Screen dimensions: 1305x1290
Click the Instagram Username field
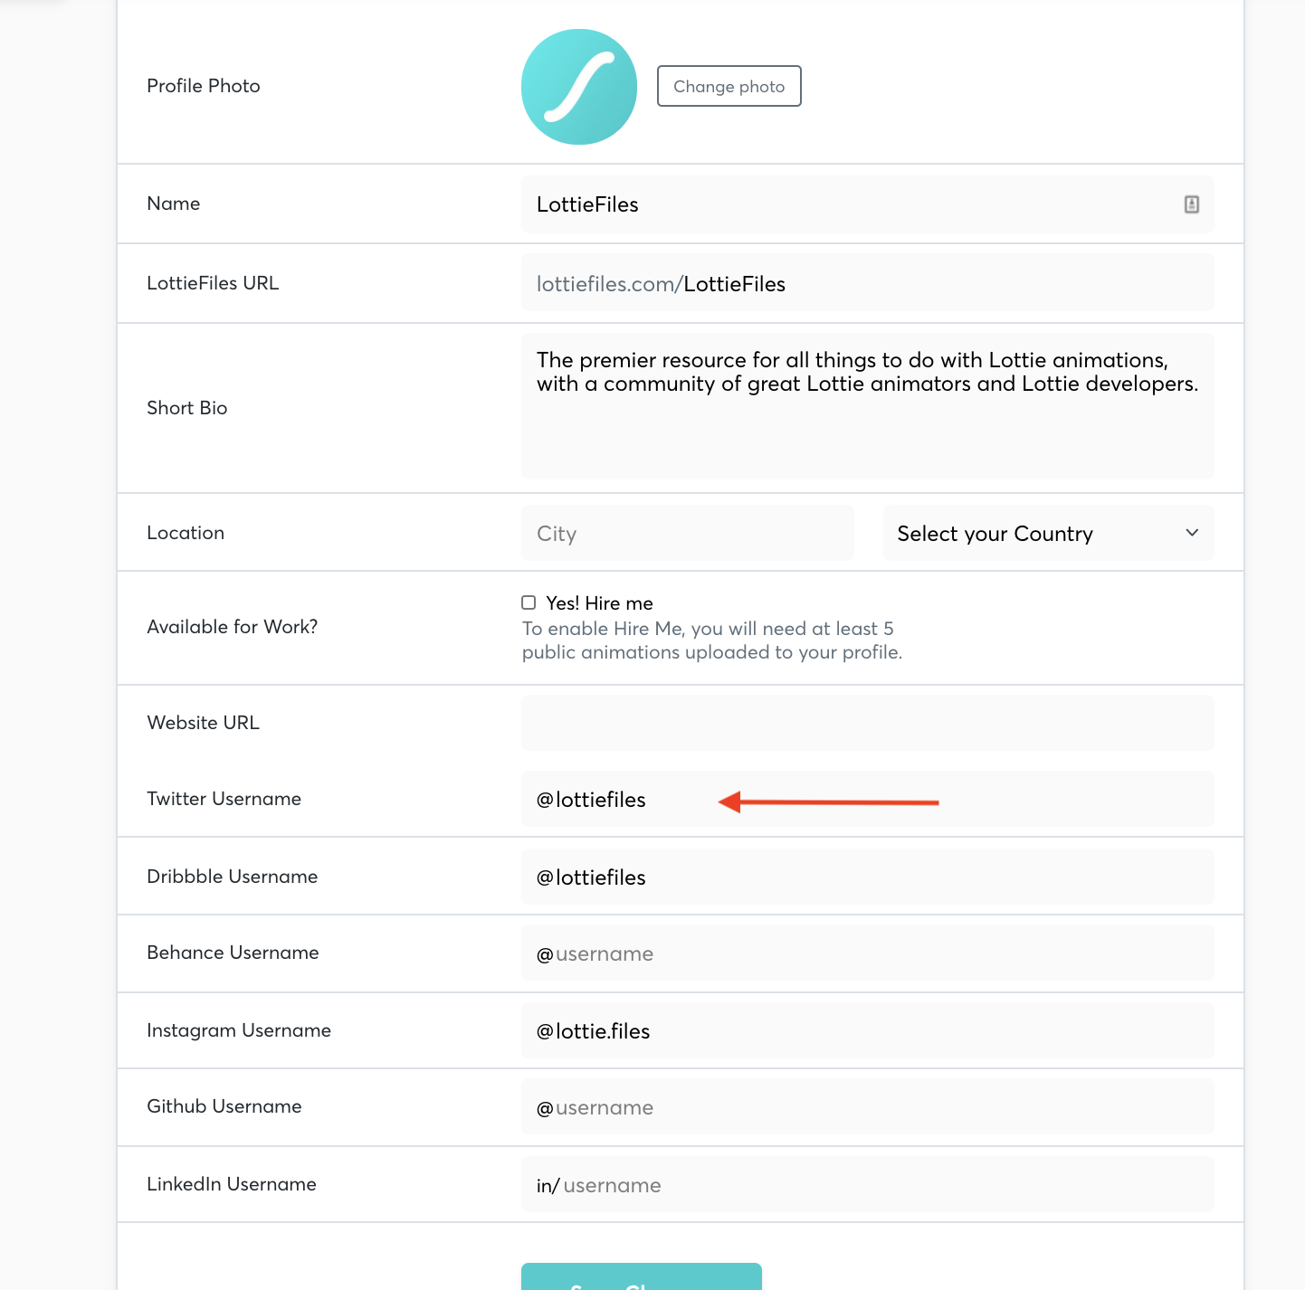pos(867,1031)
